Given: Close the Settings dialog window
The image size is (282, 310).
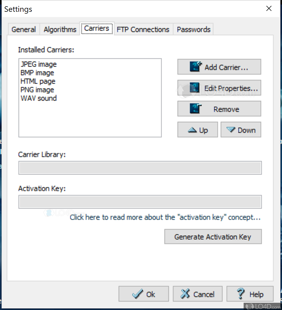Looking at the screenshot, I should tap(269, 9).
